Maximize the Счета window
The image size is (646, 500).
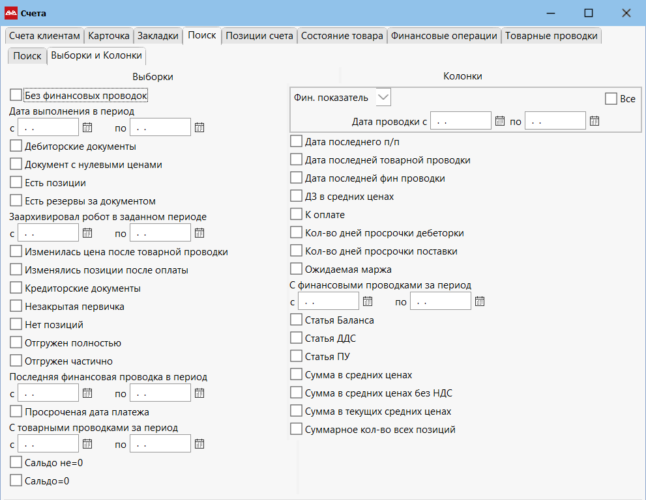coord(589,13)
